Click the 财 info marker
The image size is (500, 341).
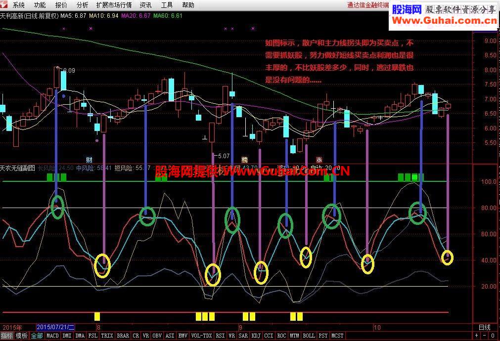[89, 160]
